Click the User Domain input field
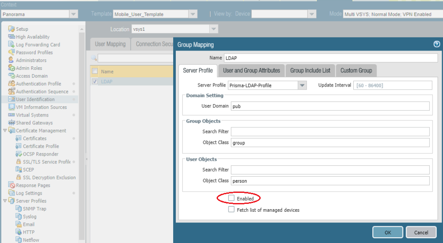Screen dimensions: 443x243 (330, 106)
